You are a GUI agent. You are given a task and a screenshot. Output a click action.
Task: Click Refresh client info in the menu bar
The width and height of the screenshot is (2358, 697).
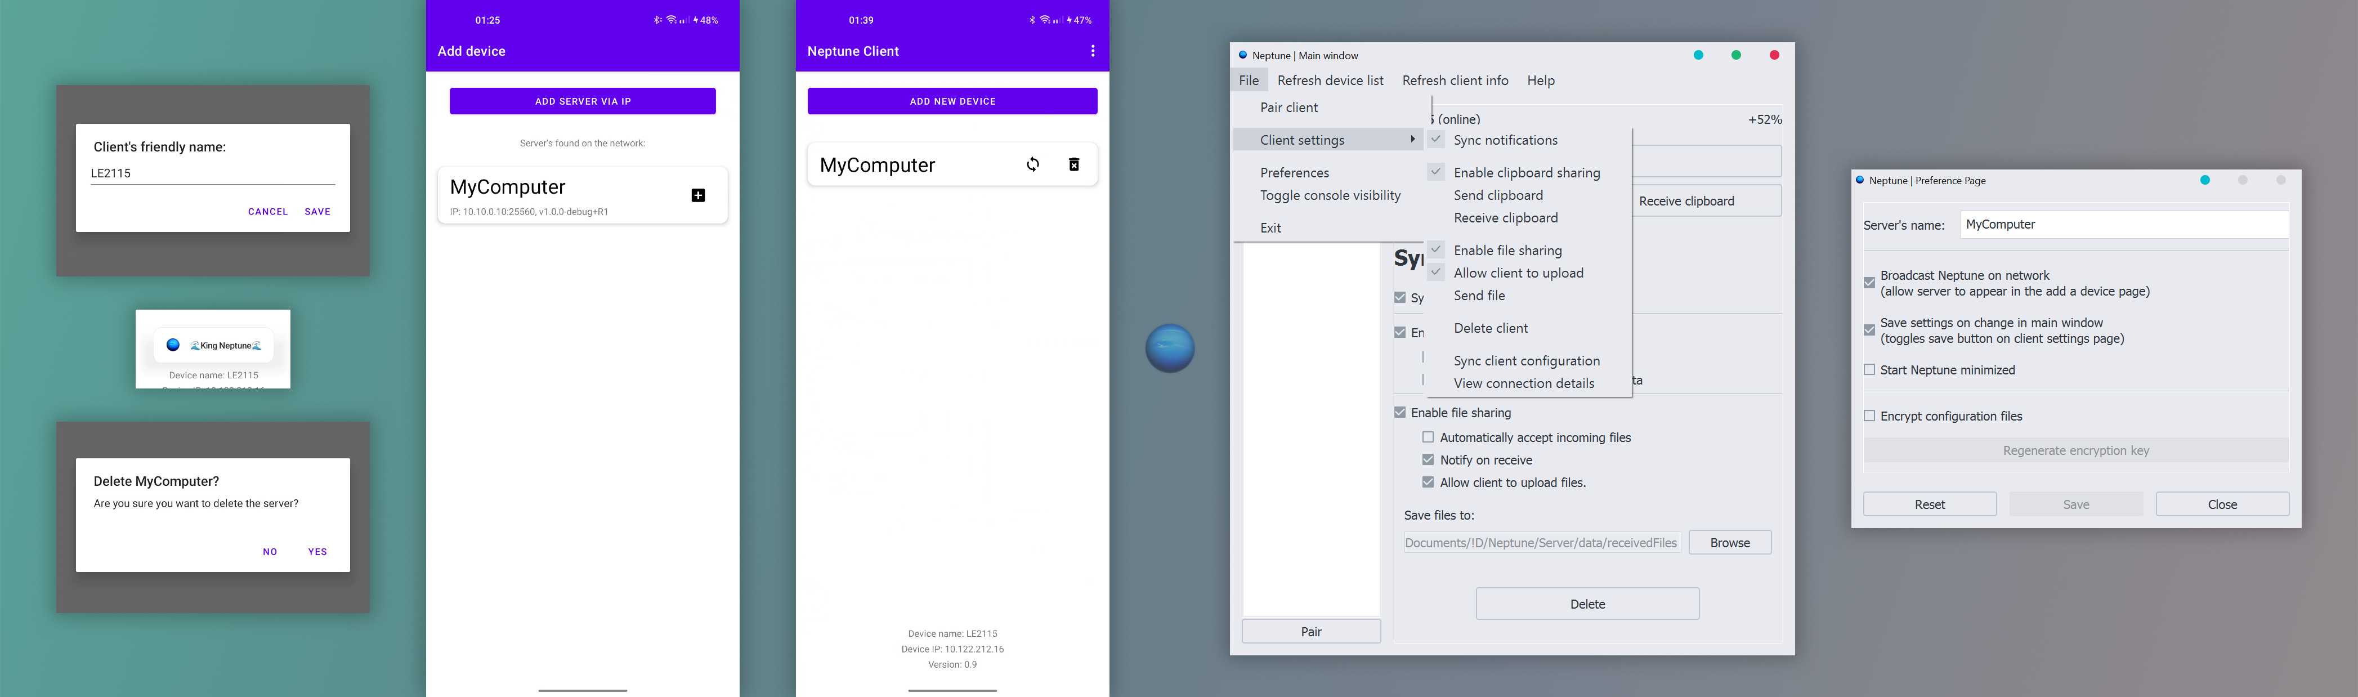[1455, 81]
